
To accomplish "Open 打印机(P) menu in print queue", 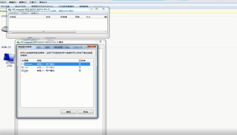I will 14,13.
